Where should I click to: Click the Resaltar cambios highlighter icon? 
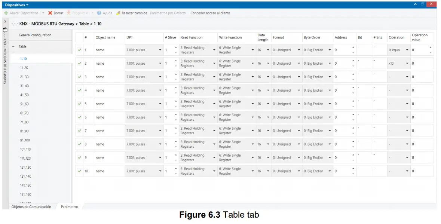pyautogui.click(x=119, y=12)
